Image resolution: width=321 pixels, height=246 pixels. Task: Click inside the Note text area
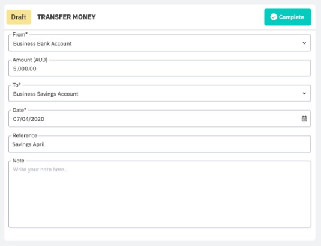point(160,194)
